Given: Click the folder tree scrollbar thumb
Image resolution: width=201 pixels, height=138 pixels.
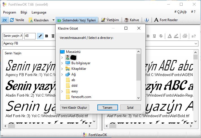Looking at the screenshot, I should click(138, 67).
